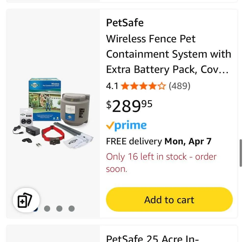Click the last carousel pagination dot
This screenshot has width=244, height=242.
72,209
